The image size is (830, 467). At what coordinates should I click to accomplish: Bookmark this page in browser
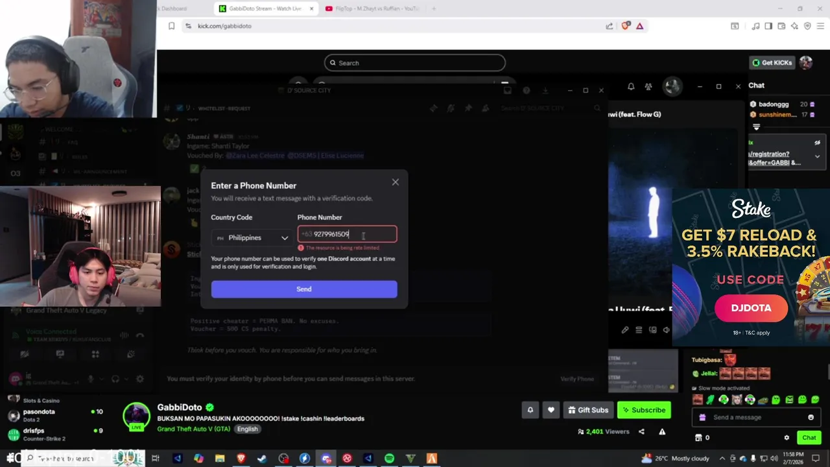171,26
